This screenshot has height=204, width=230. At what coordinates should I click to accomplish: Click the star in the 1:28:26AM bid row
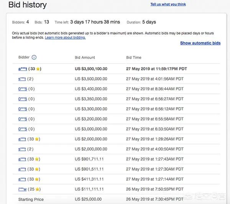[37, 139]
